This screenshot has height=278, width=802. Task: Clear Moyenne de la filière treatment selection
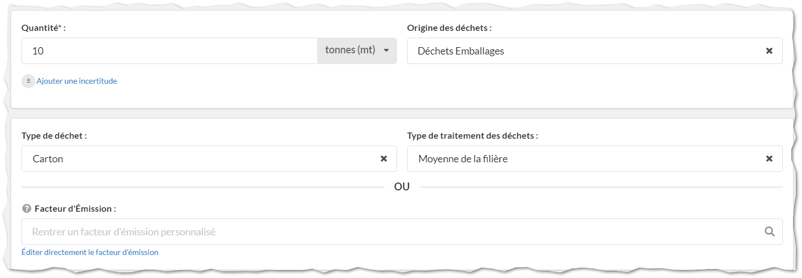769,159
